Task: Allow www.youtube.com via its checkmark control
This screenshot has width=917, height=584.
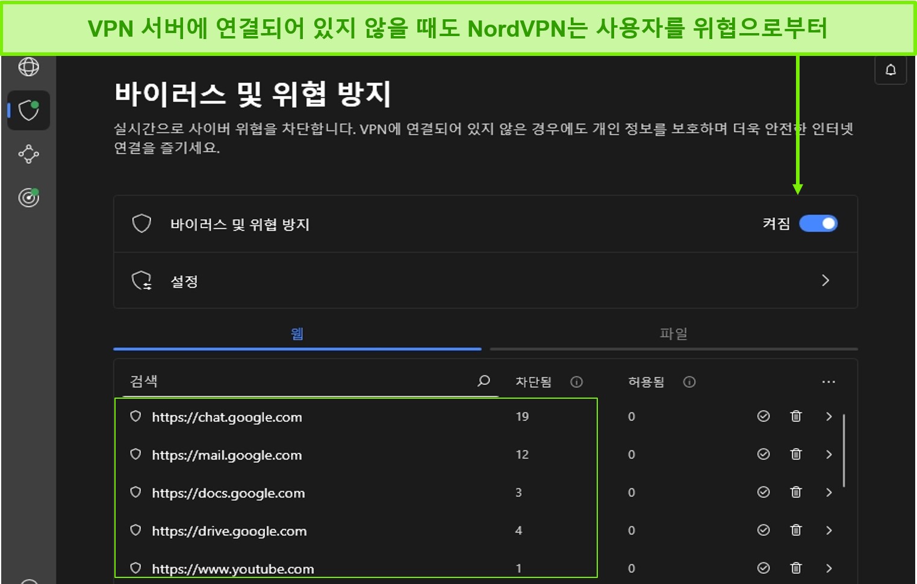Action: (763, 567)
